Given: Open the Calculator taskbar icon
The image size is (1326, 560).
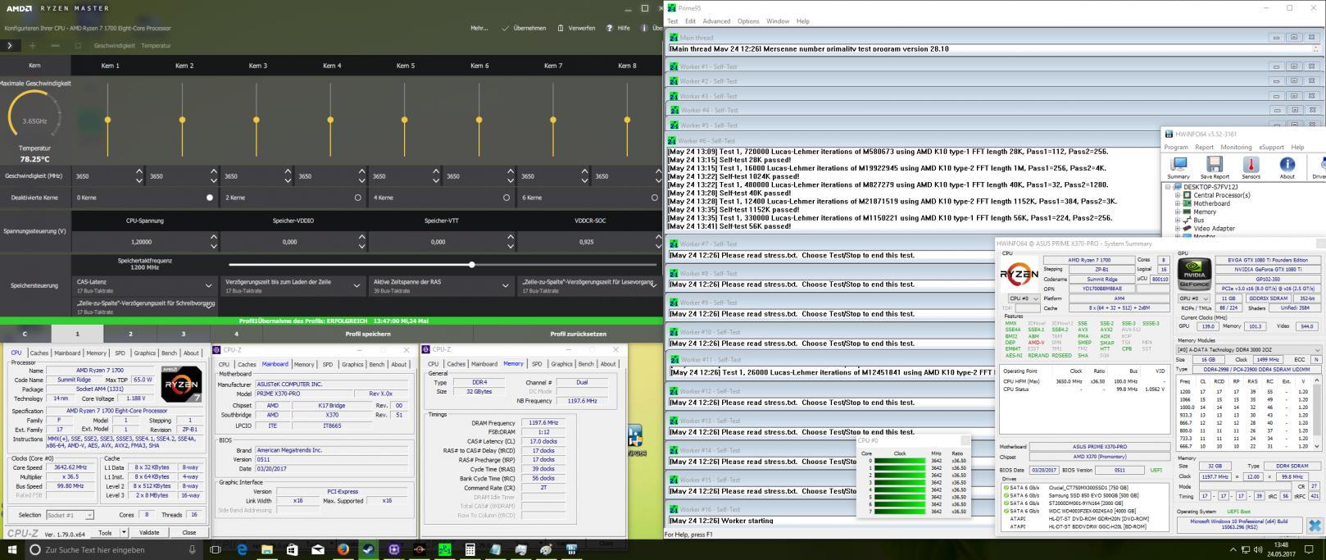Looking at the screenshot, I should [470, 549].
